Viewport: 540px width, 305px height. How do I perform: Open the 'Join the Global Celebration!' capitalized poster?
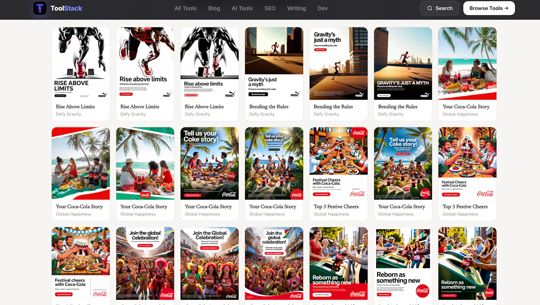[x=210, y=264]
